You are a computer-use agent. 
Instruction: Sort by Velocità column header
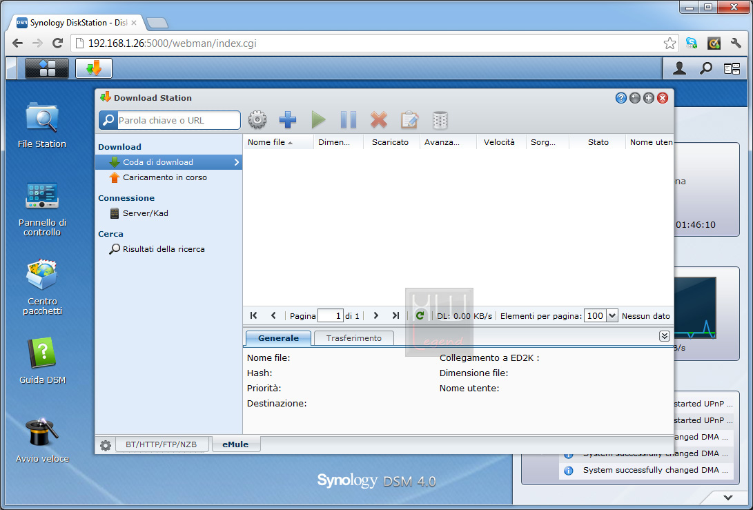(x=501, y=142)
